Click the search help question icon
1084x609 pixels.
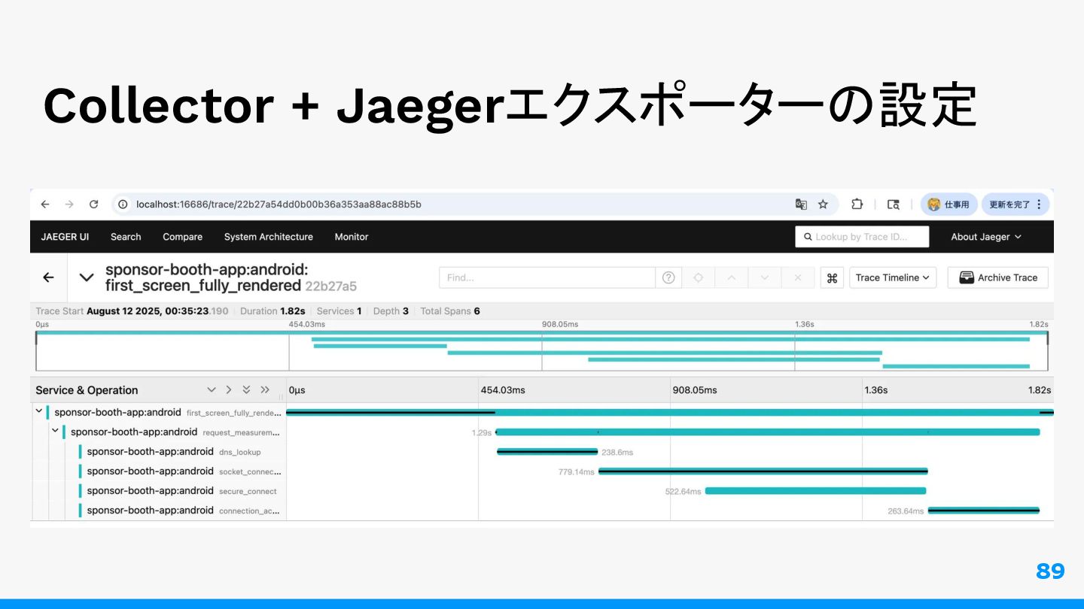tap(668, 277)
